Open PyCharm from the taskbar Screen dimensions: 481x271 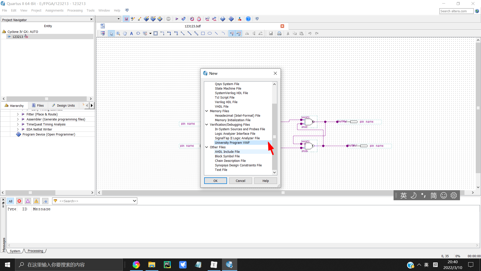coord(167,265)
